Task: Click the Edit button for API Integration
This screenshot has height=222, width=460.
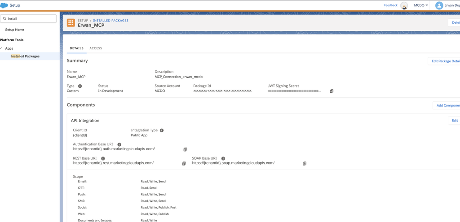Action: click(454, 120)
